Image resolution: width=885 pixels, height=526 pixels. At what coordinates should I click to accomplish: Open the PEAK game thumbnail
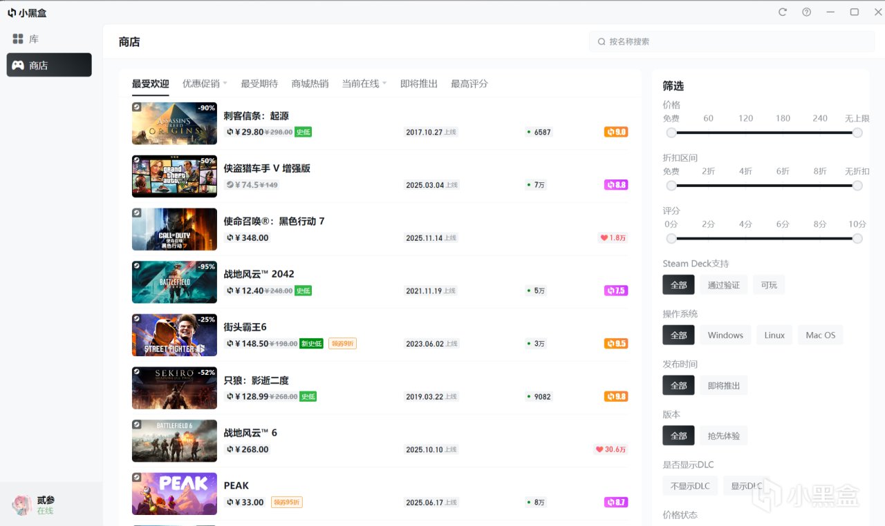click(174, 494)
